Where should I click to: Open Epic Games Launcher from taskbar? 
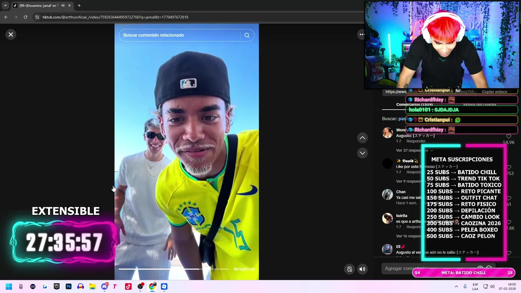pyautogui.click(x=57, y=286)
